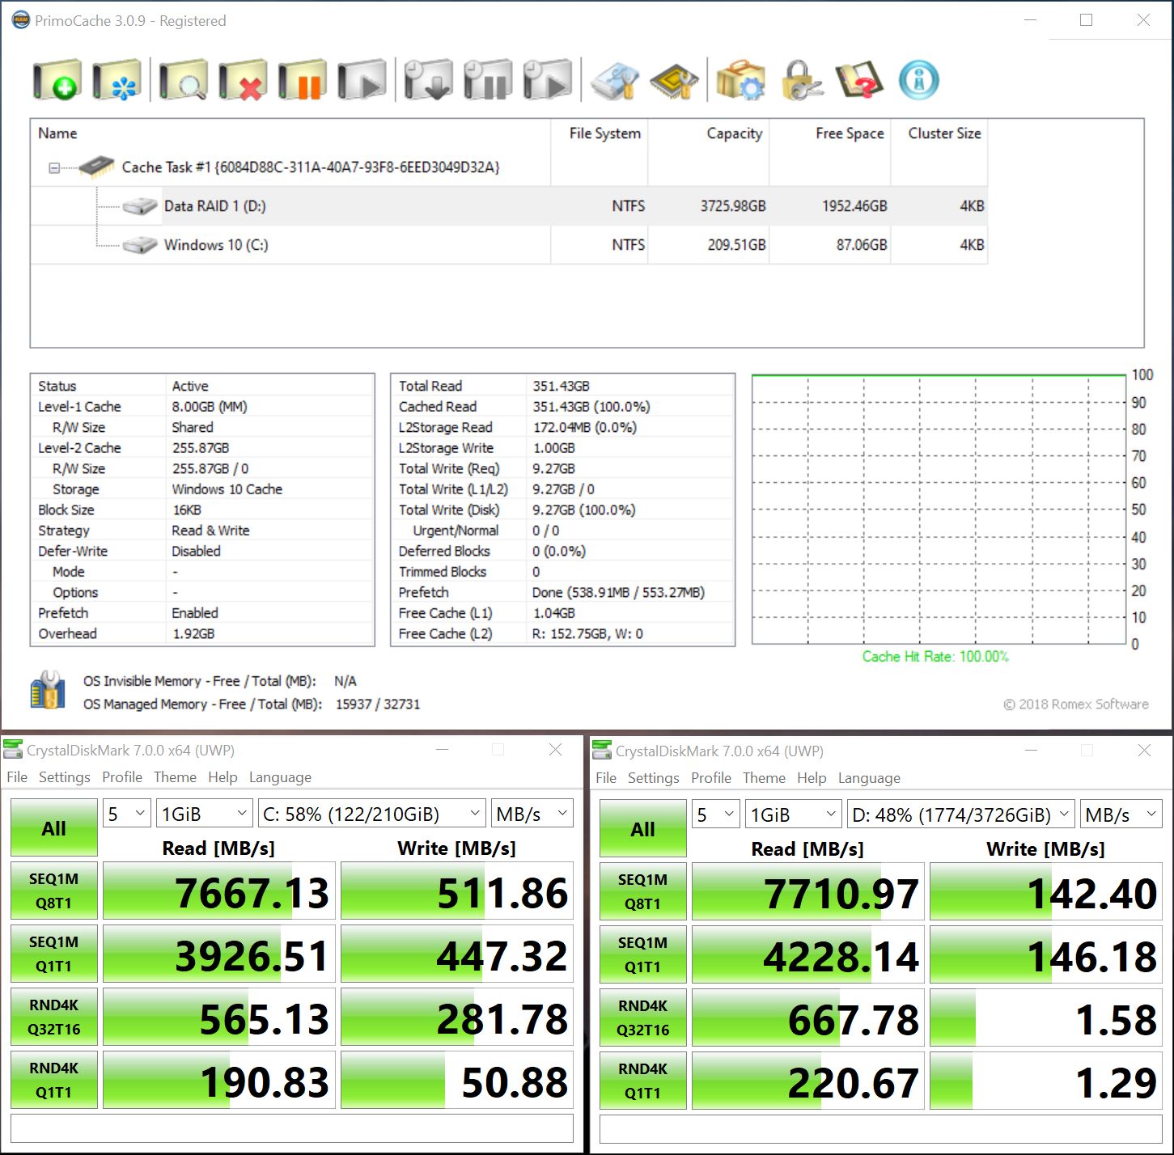The width and height of the screenshot is (1174, 1155).
Task: Run SEQ1M Q1T1 test in left CrystalDiskMark
Action: pos(54,954)
